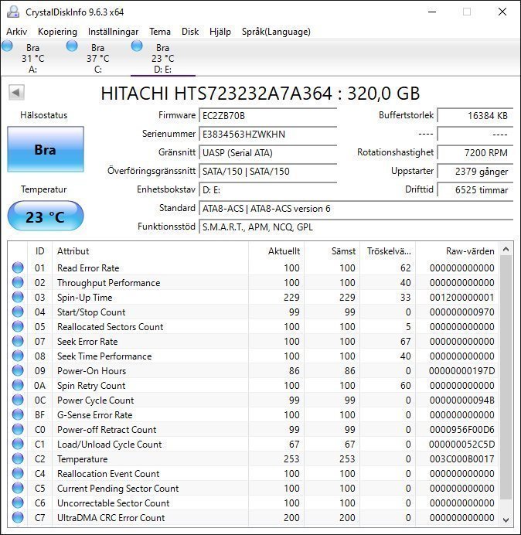Click the status orb for Load/Unload Cycle Count
This screenshot has height=535, width=521.
click(18, 444)
